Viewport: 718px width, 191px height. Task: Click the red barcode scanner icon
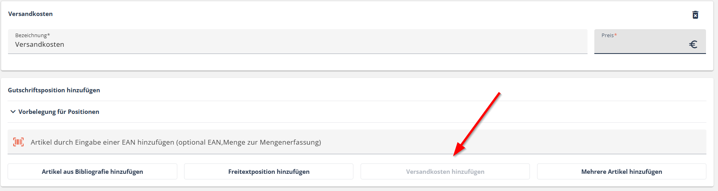18,142
